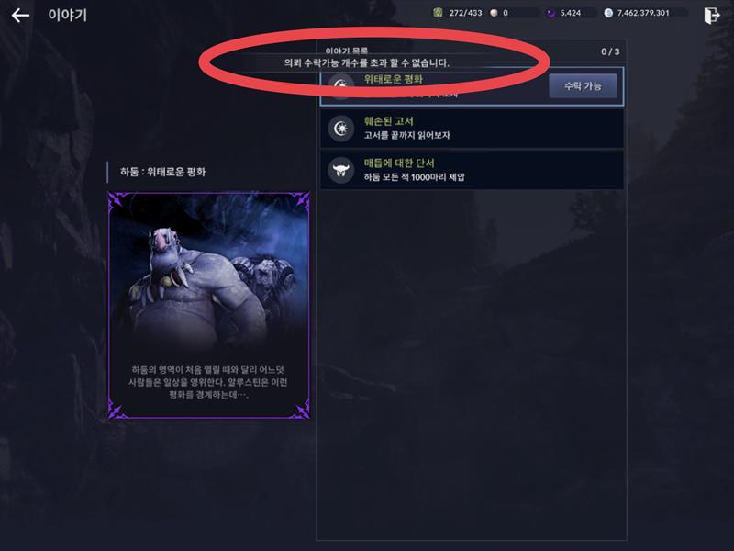
Task: Click the 0 / 3 accepted counter
Action: tap(610, 51)
